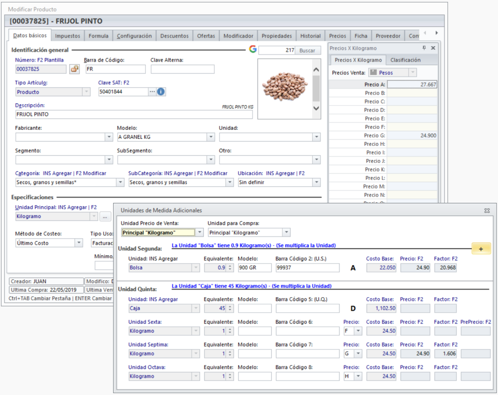Increase the Bolsa Equivalente spinner value
The width and height of the screenshot is (498, 395).
tap(230, 266)
